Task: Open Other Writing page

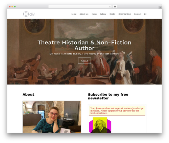Action: [125, 14]
